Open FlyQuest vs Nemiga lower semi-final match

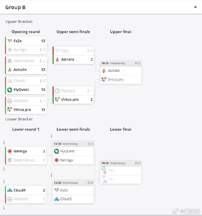pos(73,153)
